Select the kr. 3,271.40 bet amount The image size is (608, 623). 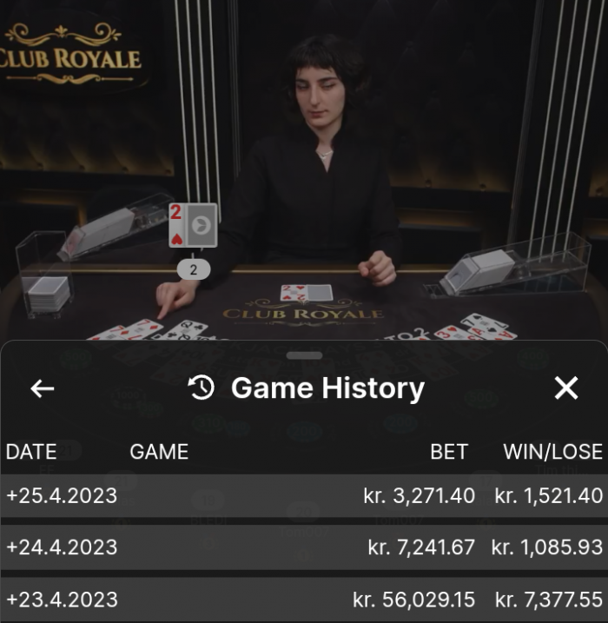[419, 496]
